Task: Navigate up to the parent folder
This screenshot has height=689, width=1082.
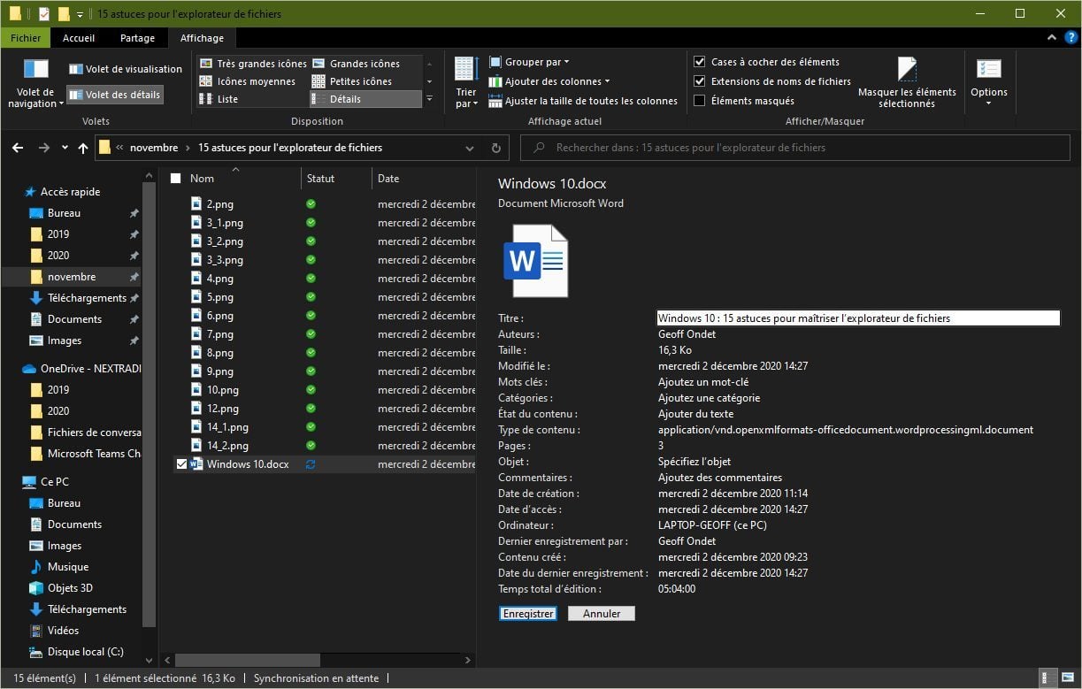Action: pyautogui.click(x=83, y=148)
